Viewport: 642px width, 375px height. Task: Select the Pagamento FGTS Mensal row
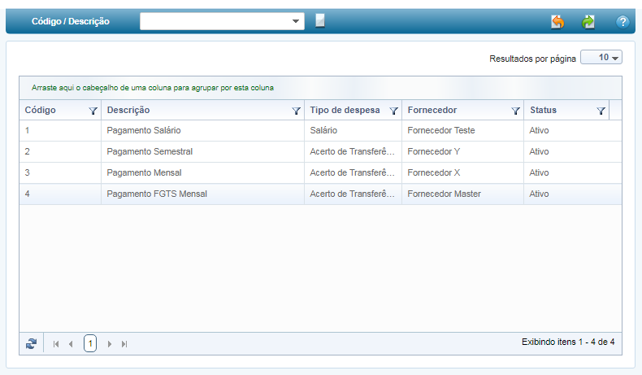(156, 194)
